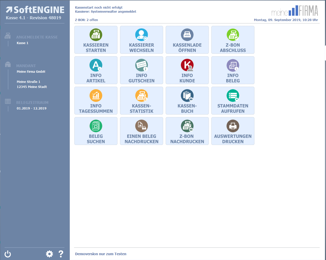Select the Z-Bon Nachdrucken tile
326x260 pixels.
187,131
